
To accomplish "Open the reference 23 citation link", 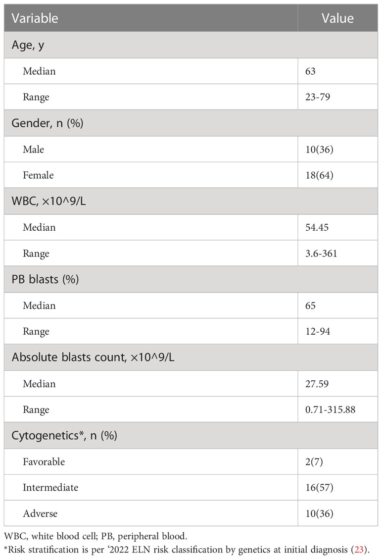I will tap(358, 550).
